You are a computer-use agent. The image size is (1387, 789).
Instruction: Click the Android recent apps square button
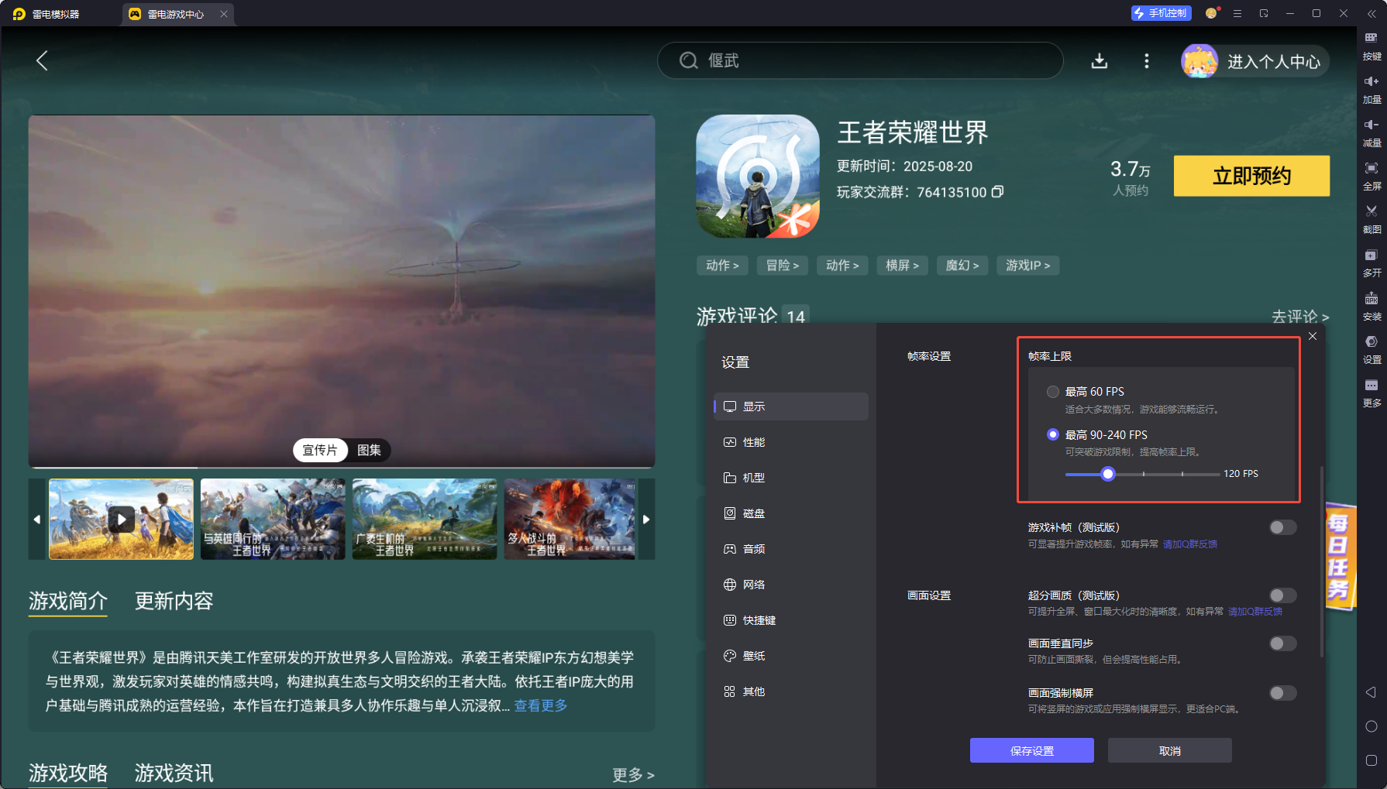(x=1371, y=760)
